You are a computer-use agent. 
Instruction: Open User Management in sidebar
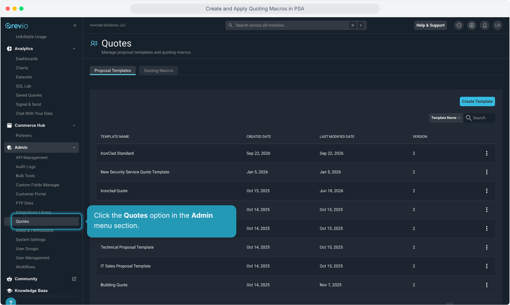pyautogui.click(x=33, y=258)
